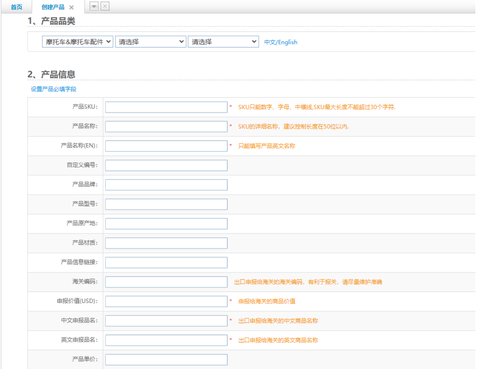479x369 pixels.
Task: Click the 海关编码 input field
Action: (x=166, y=282)
